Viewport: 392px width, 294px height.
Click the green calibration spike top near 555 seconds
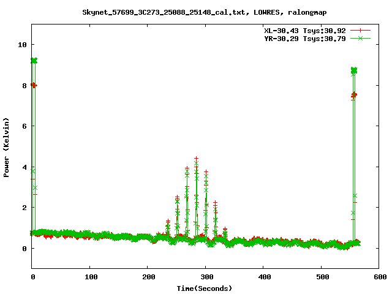(x=353, y=70)
